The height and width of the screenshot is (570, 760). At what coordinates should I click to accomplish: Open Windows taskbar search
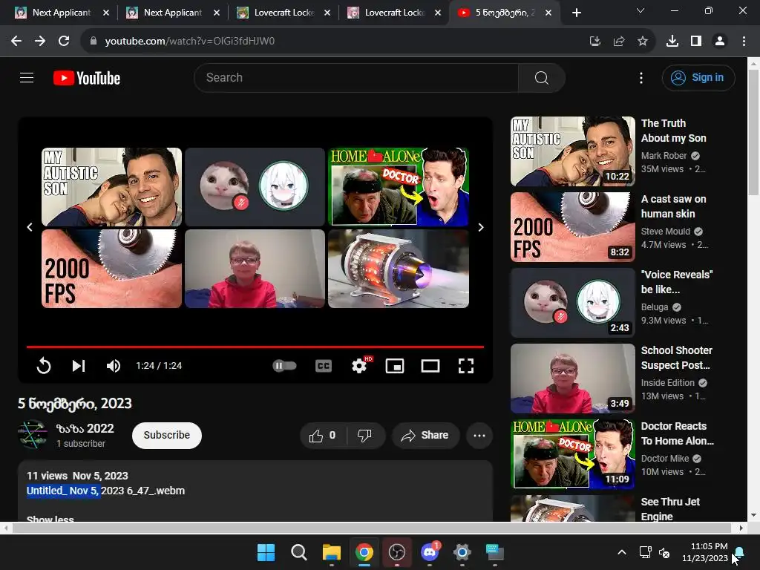[298, 552]
